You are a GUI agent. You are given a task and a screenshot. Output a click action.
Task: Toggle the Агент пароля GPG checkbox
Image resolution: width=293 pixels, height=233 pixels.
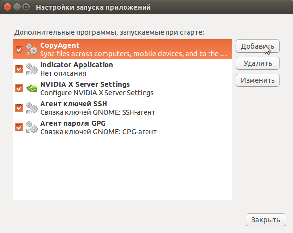click(19, 127)
